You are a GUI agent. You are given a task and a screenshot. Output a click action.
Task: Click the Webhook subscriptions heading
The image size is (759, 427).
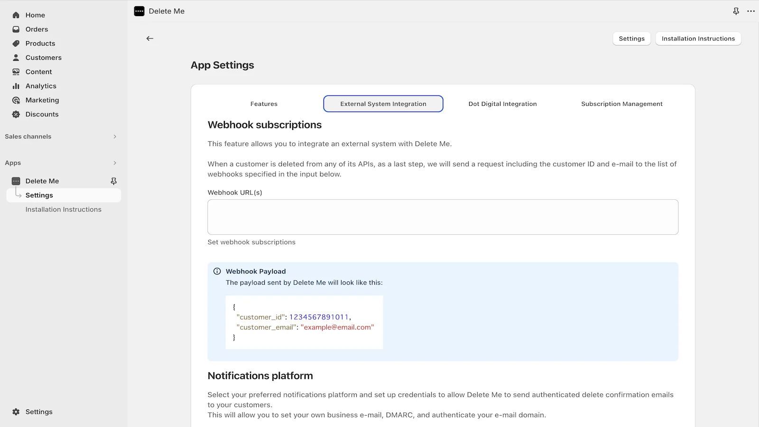pyautogui.click(x=265, y=125)
